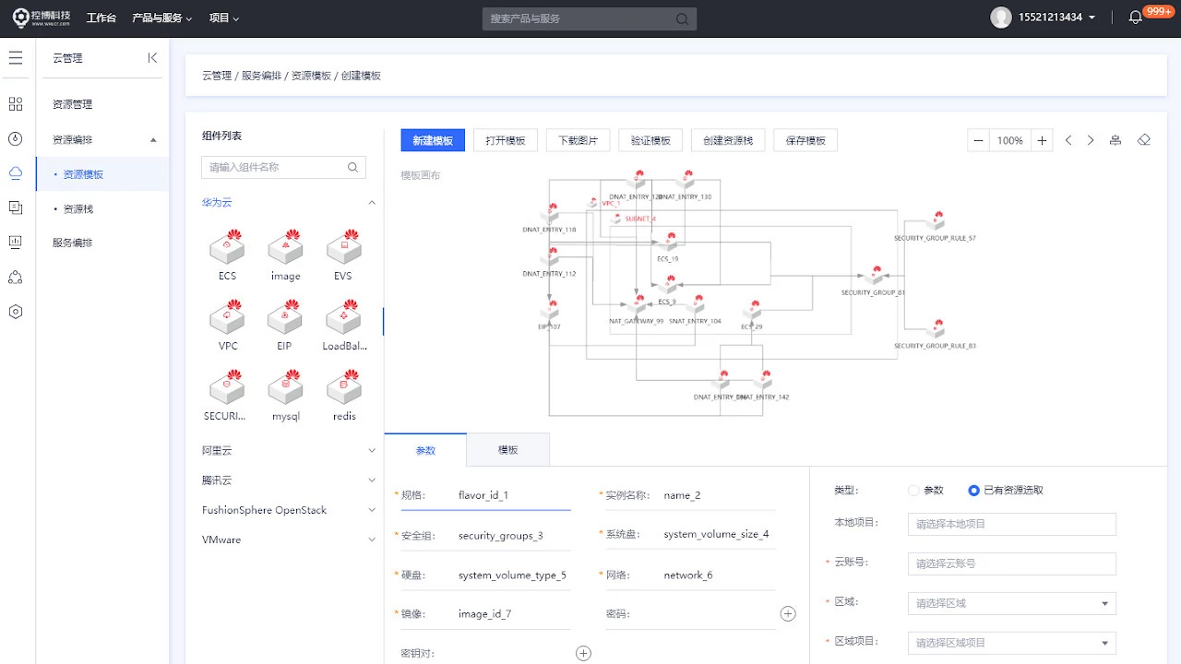Select 资源栈 in the side menu
The height and width of the screenshot is (664, 1181).
point(78,209)
